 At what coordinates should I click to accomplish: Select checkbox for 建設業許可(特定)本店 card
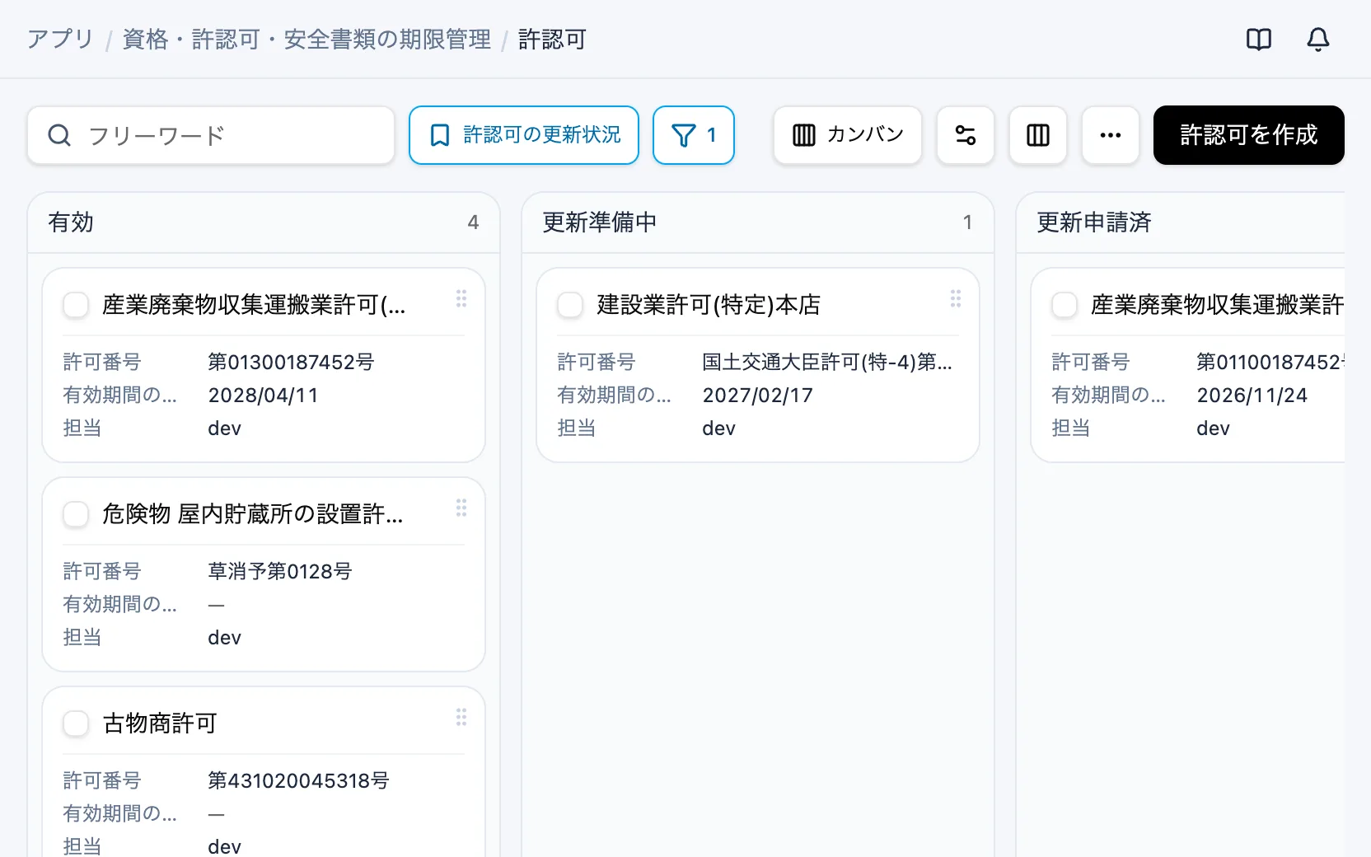point(570,305)
